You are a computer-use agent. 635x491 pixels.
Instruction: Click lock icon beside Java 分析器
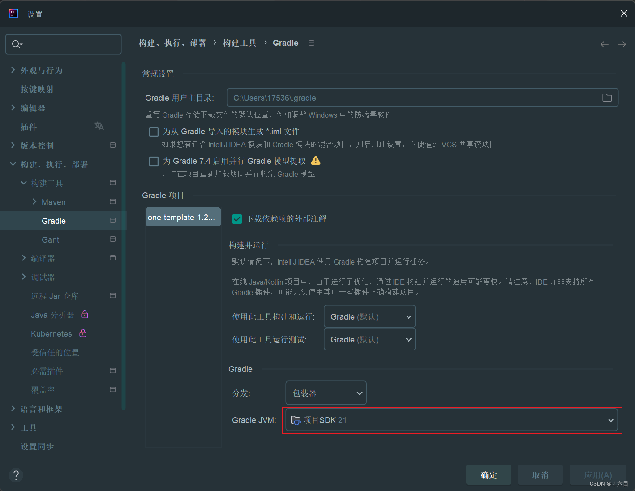coord(85,314)
